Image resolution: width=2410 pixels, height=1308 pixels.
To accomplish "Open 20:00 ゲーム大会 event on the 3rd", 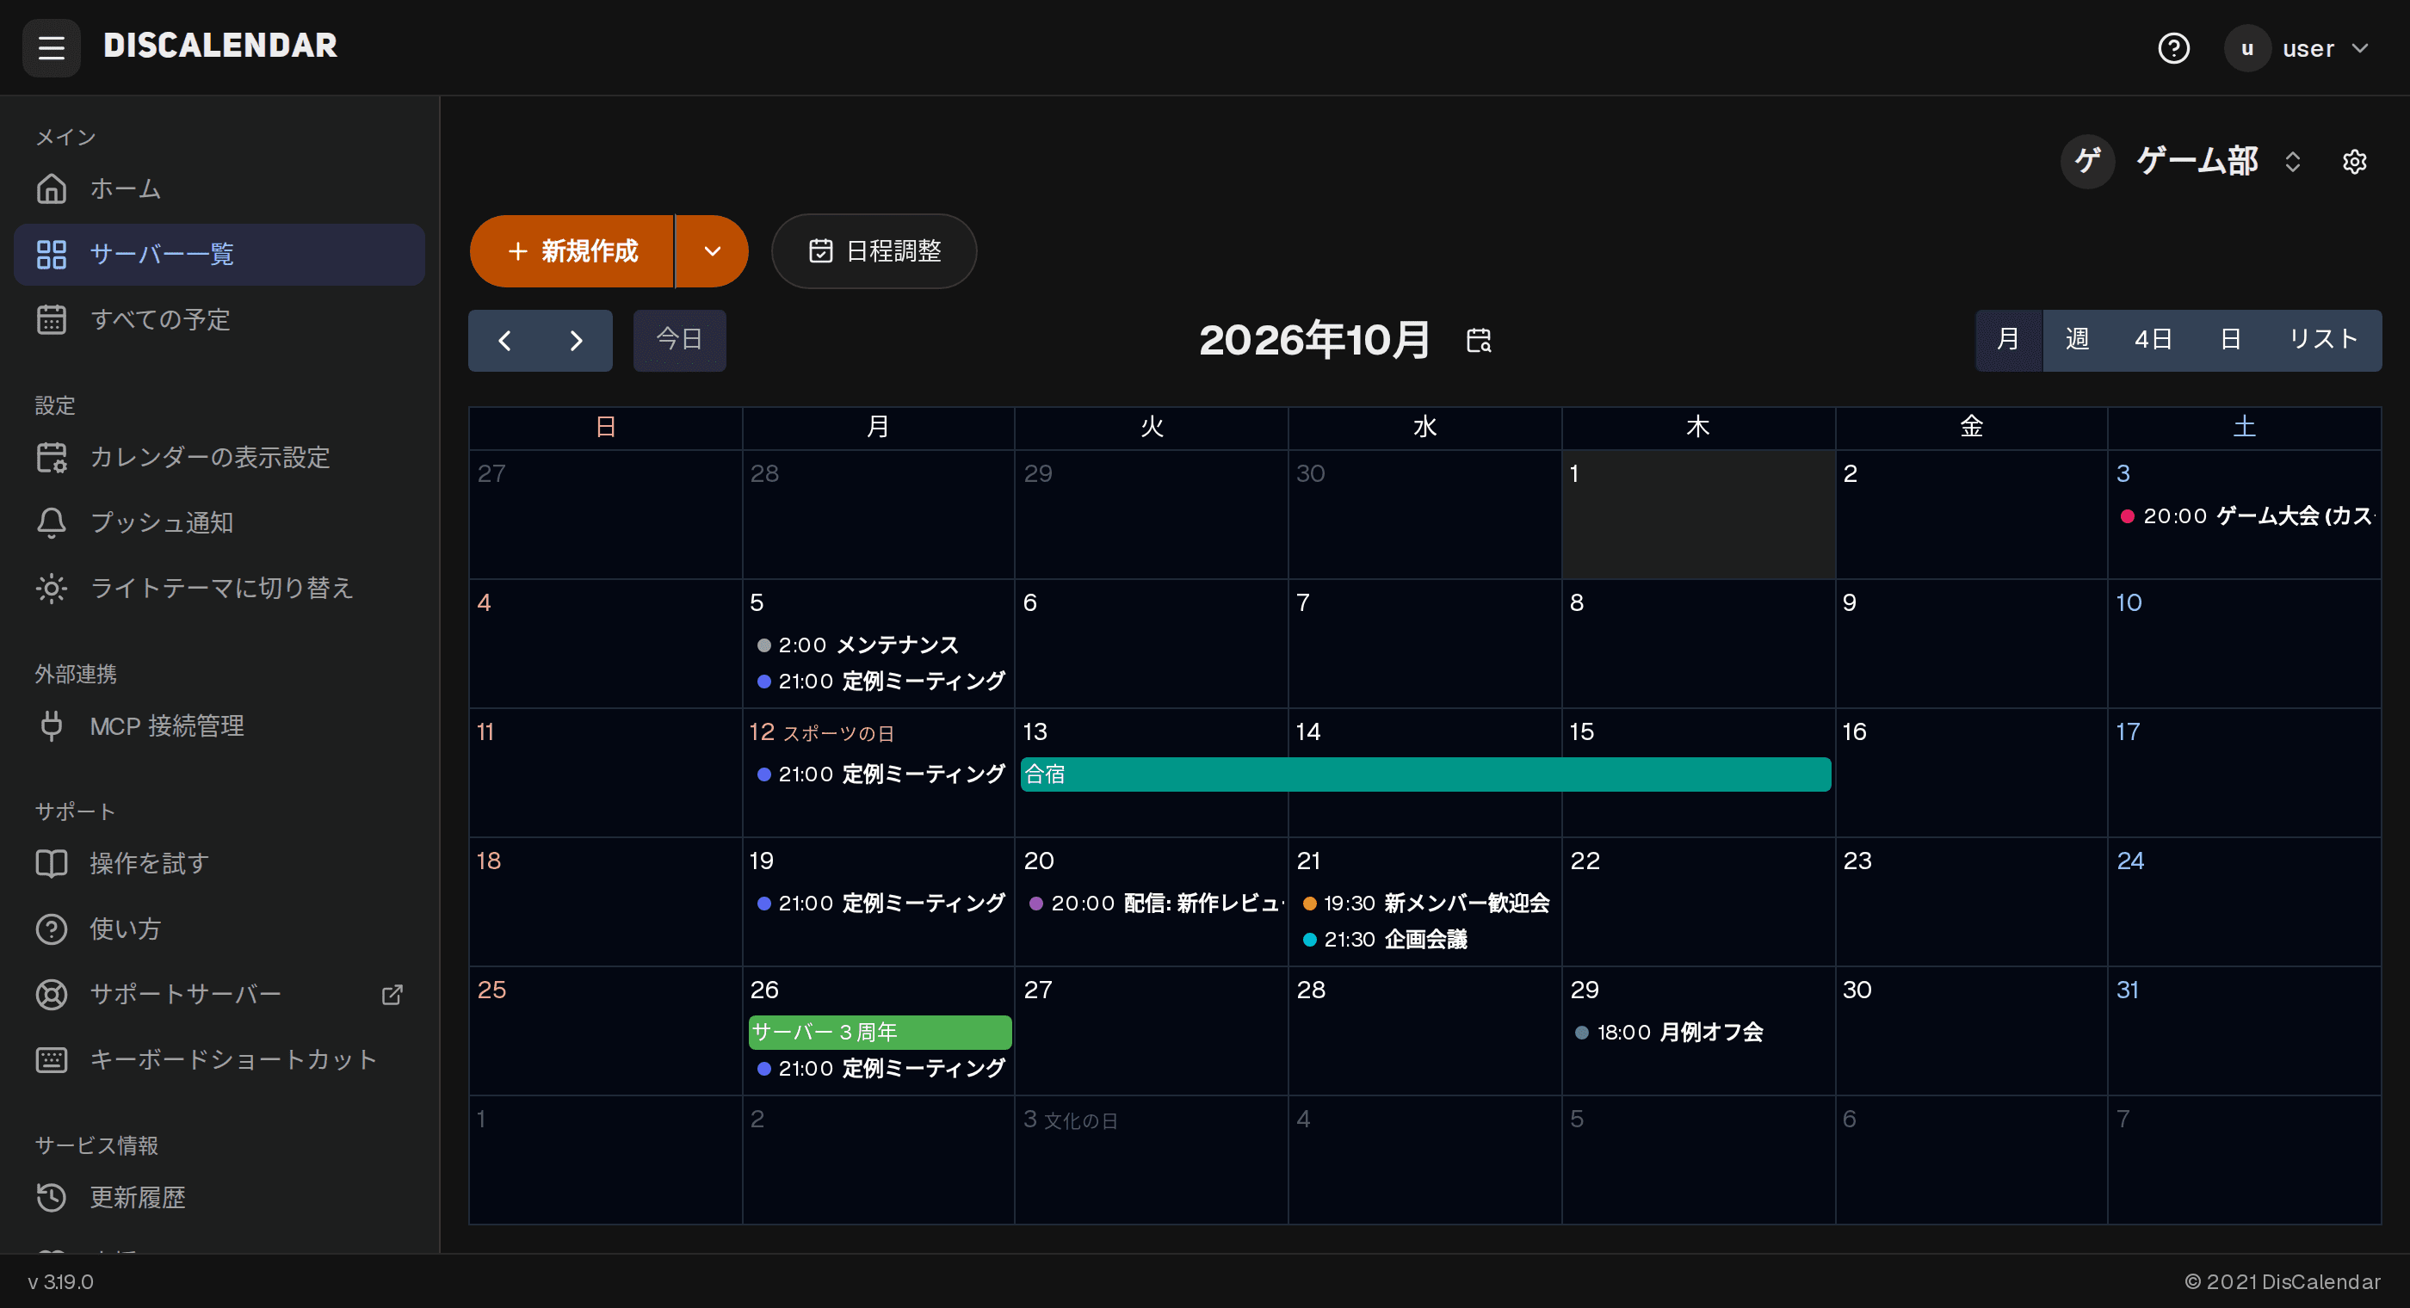I will 2246,515.
